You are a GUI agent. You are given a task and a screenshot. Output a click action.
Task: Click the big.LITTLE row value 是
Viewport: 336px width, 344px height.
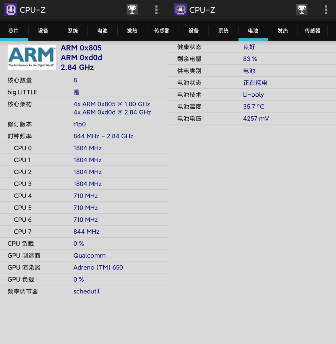coord(76,92)
